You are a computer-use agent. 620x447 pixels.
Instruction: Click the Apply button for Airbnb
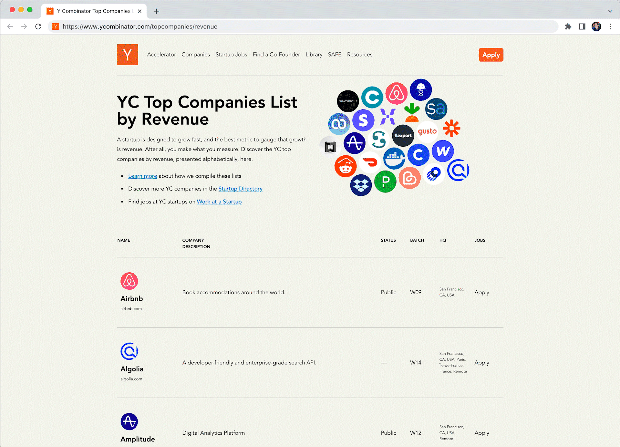click(x=482, y=292)
